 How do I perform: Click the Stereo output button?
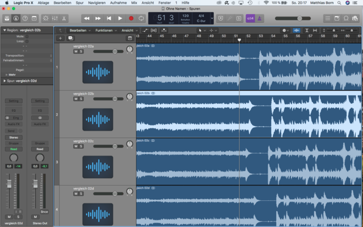[14, 137]
